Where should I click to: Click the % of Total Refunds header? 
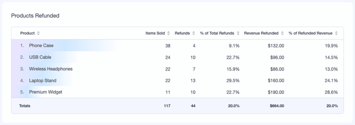point(217,33)
